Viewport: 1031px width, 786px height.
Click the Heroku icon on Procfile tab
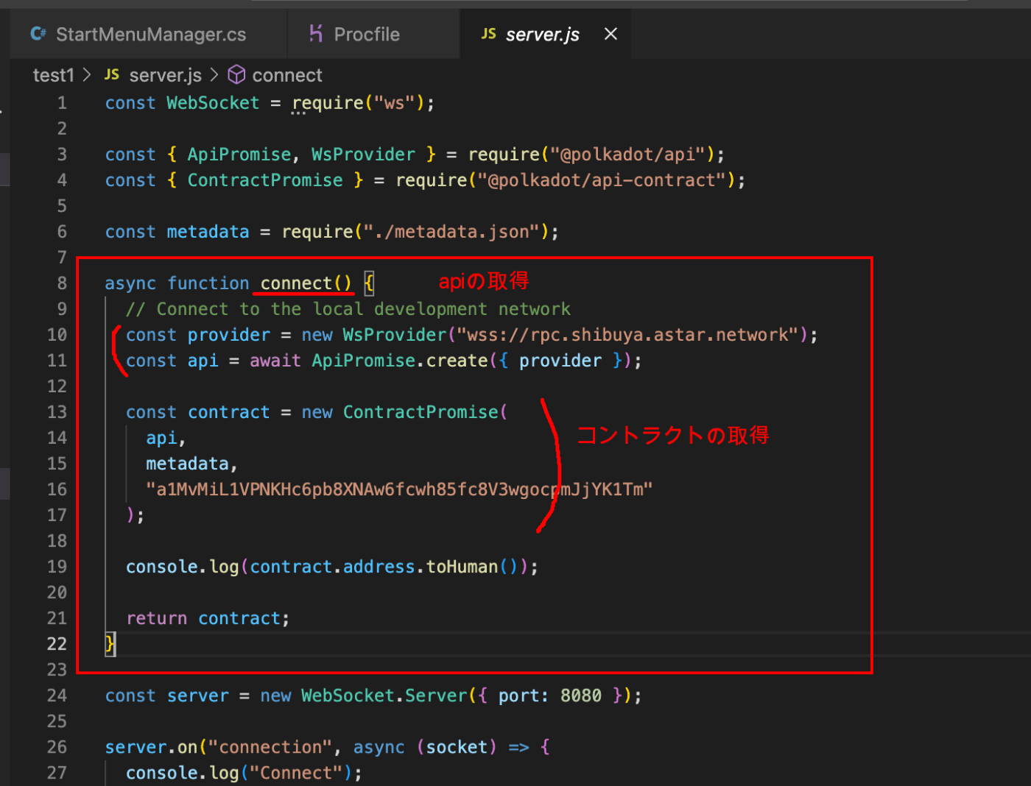tap(316, 33)
